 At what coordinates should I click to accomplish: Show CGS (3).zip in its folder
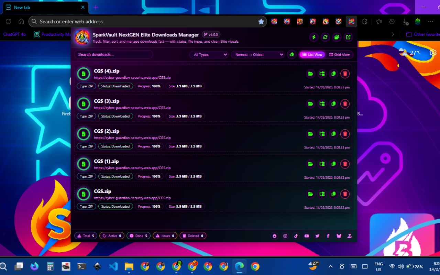[322, 104]
